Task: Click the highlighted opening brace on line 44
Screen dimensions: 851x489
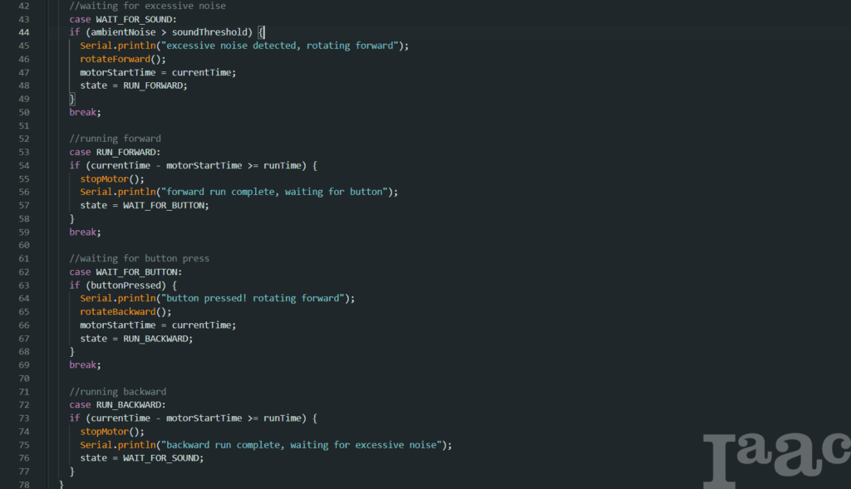Action: pyautogui.click(x=261, y=32)
